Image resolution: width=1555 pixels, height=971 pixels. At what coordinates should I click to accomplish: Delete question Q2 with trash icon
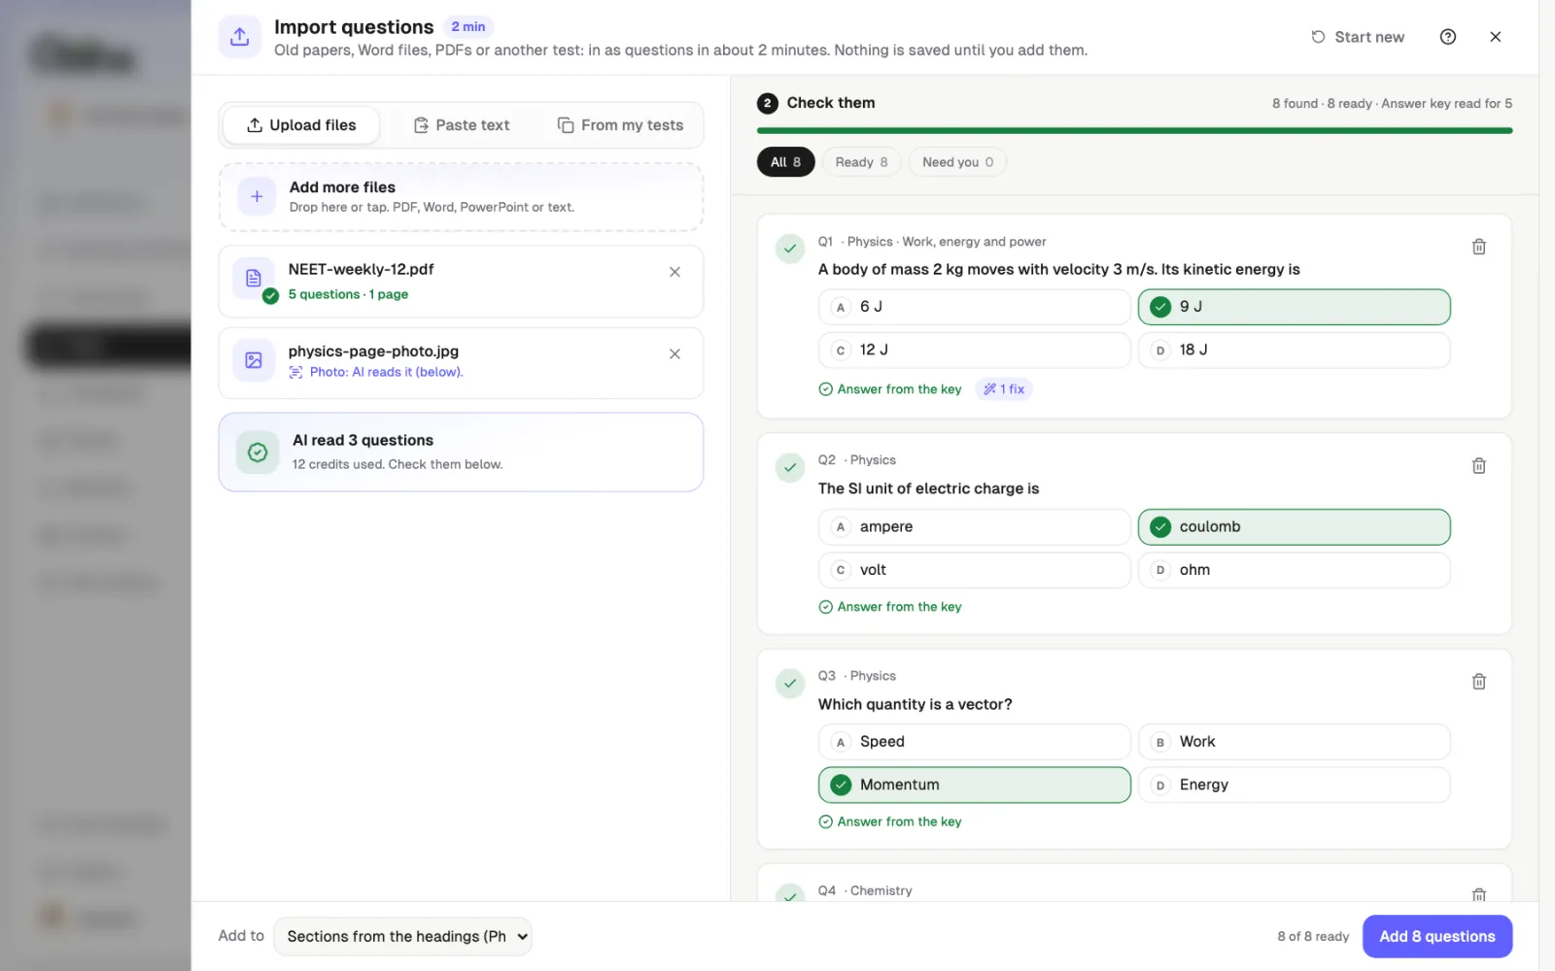tap(1479, 466)
